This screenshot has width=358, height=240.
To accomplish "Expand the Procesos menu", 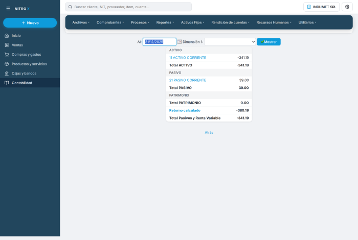I will click(x=140, y=22).
